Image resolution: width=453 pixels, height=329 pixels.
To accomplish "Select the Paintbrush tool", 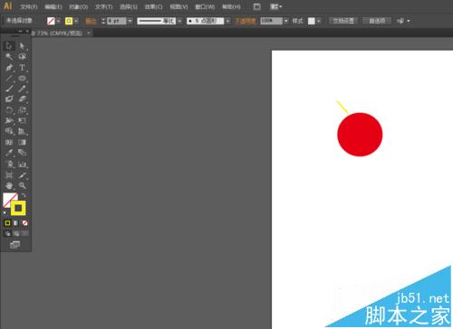I will coord(9,89).
